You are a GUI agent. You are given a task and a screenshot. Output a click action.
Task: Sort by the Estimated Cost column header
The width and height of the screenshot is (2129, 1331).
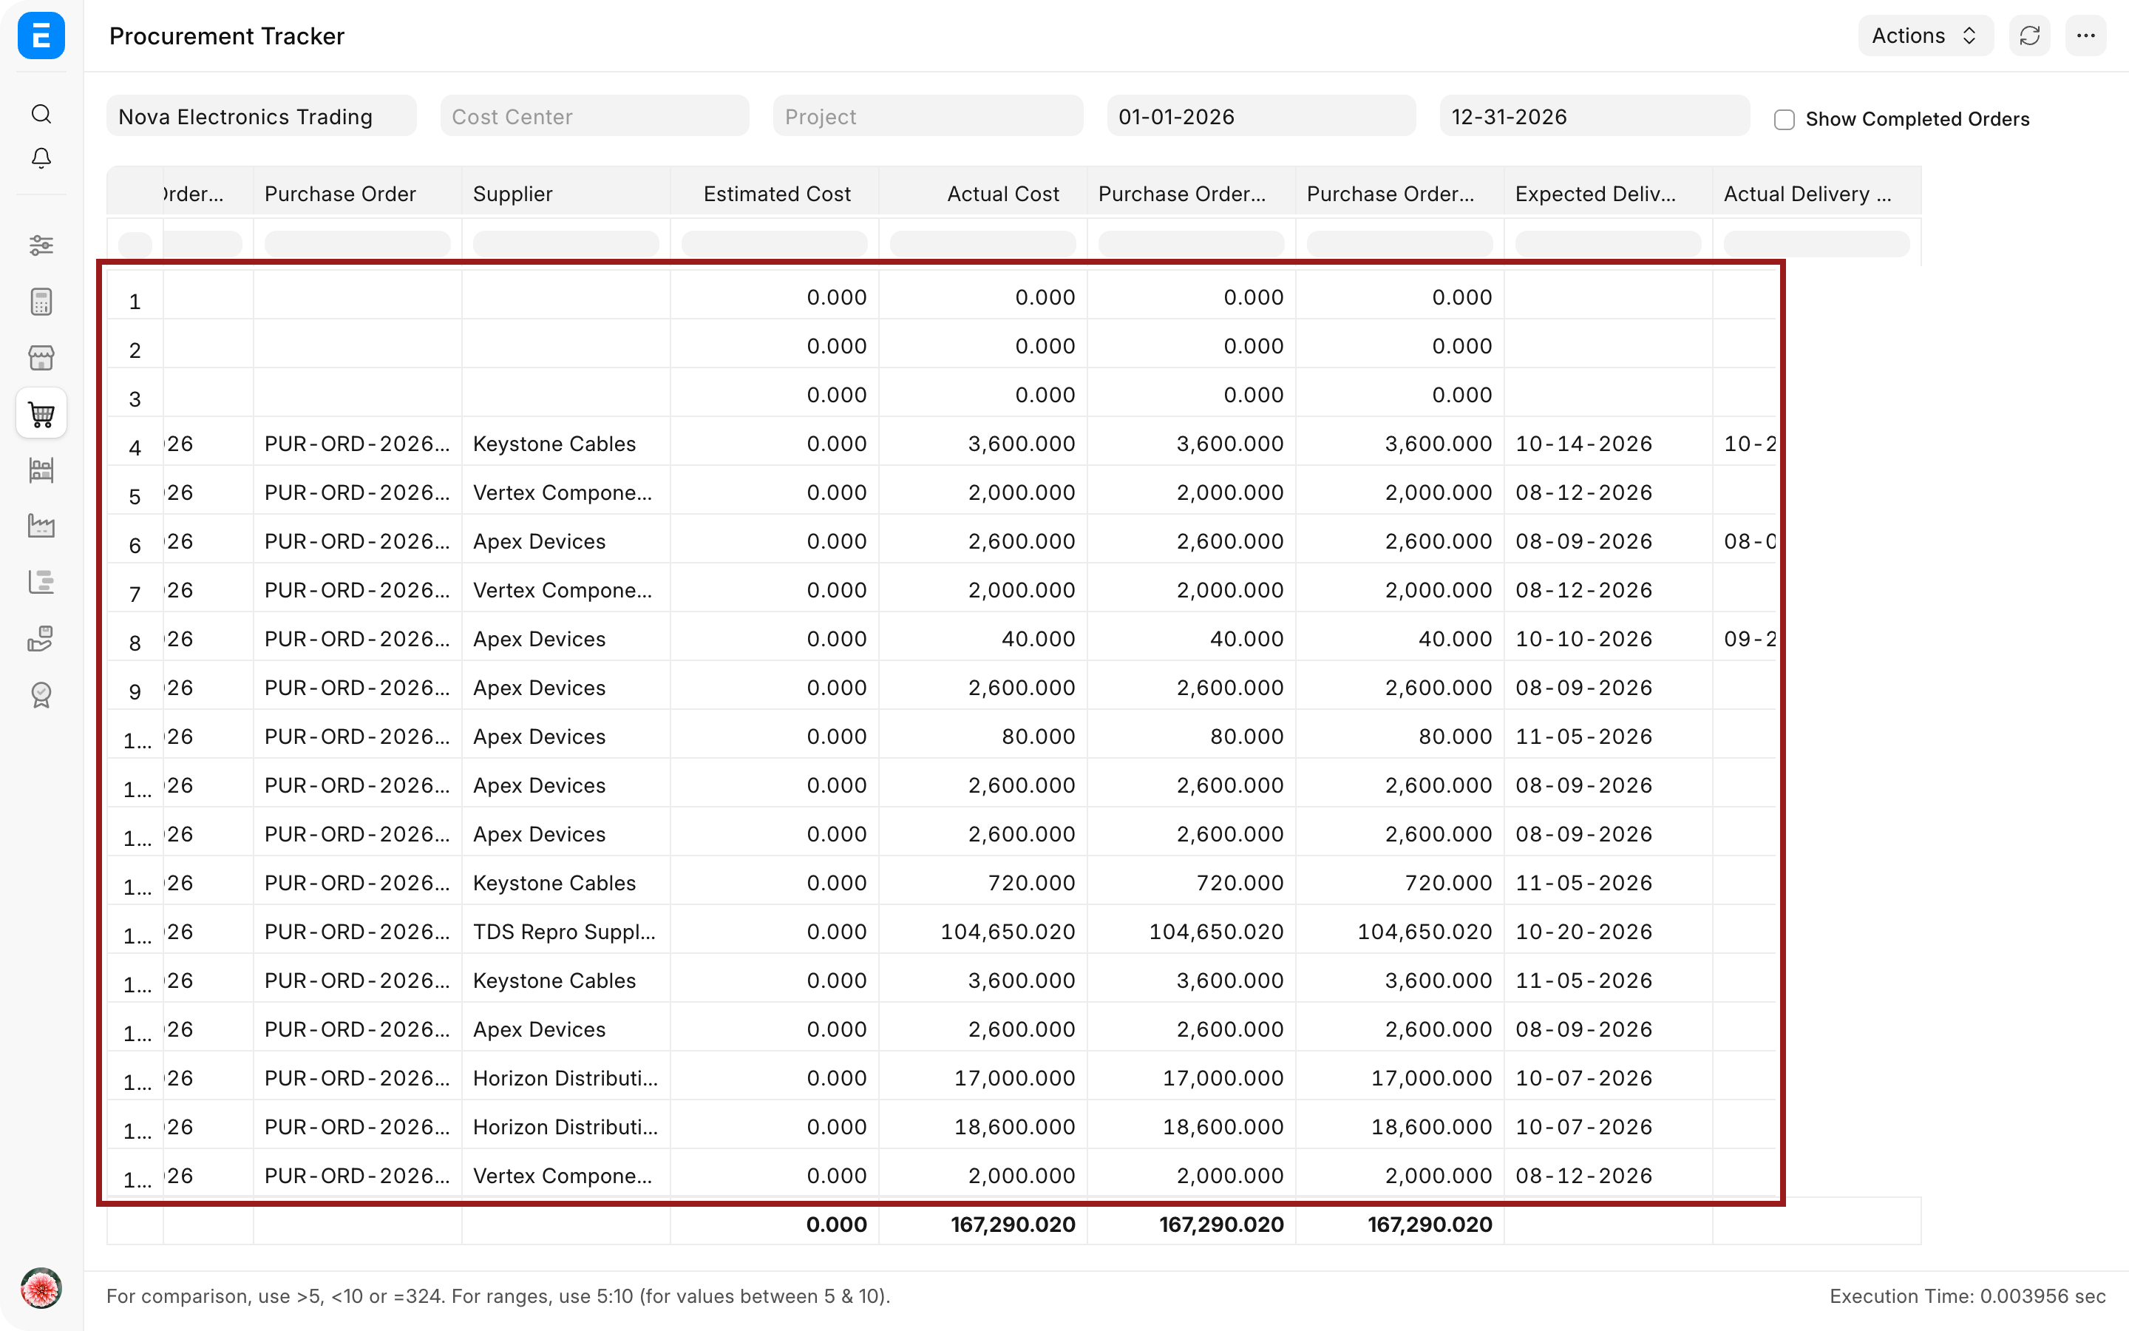[x=774, y=194]
